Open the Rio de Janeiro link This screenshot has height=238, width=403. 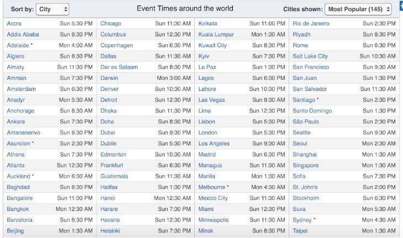coord(311,23)
